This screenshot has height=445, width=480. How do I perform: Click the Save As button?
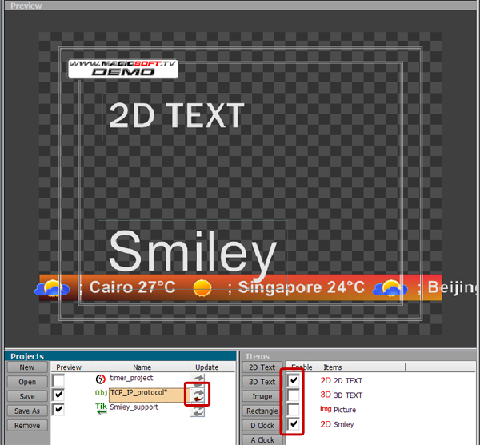tap(27, 411)
